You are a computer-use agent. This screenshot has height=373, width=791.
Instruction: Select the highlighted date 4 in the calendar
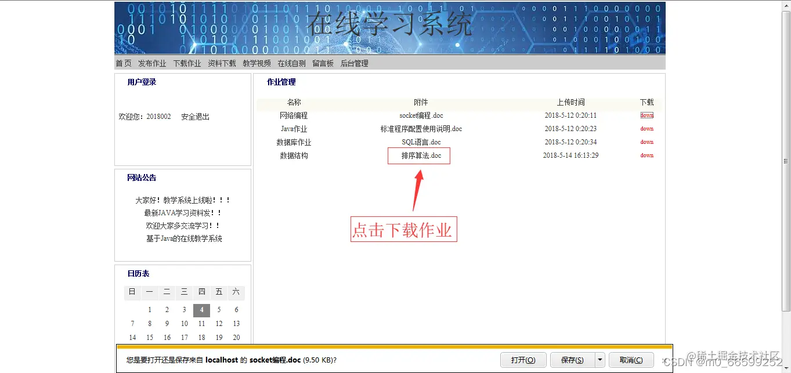[201, 310]
